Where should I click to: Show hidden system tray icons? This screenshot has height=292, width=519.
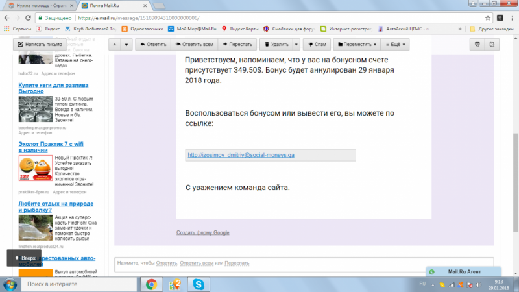433,285
